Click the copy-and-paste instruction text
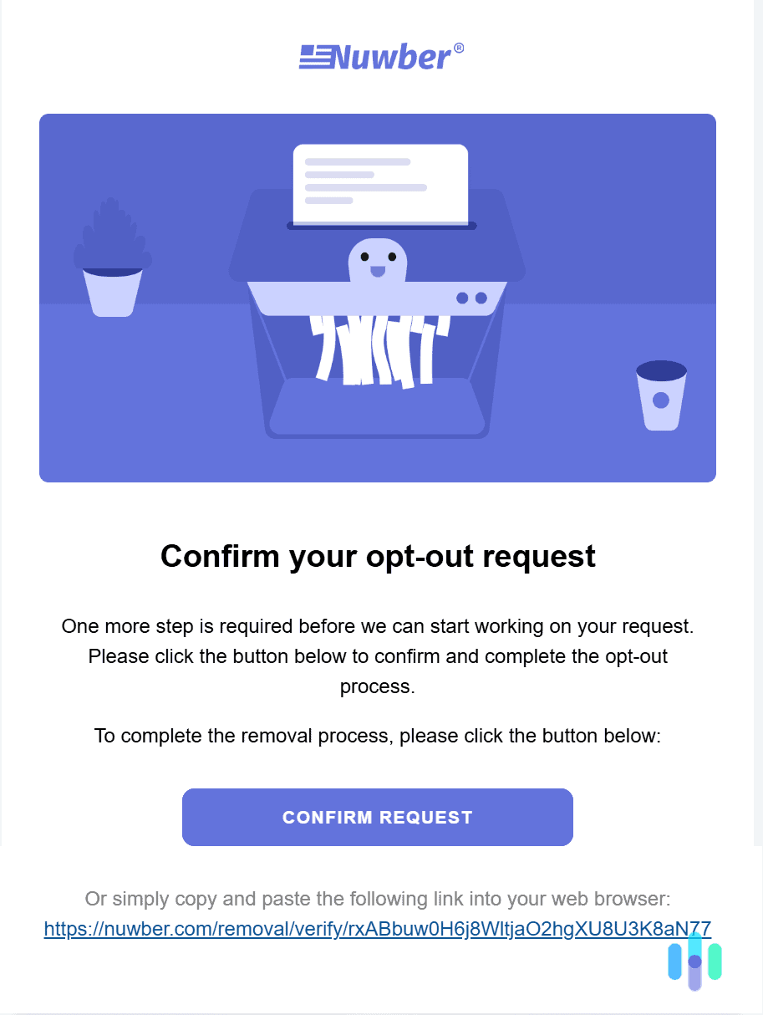763x1015 pixels. point(378,899)
